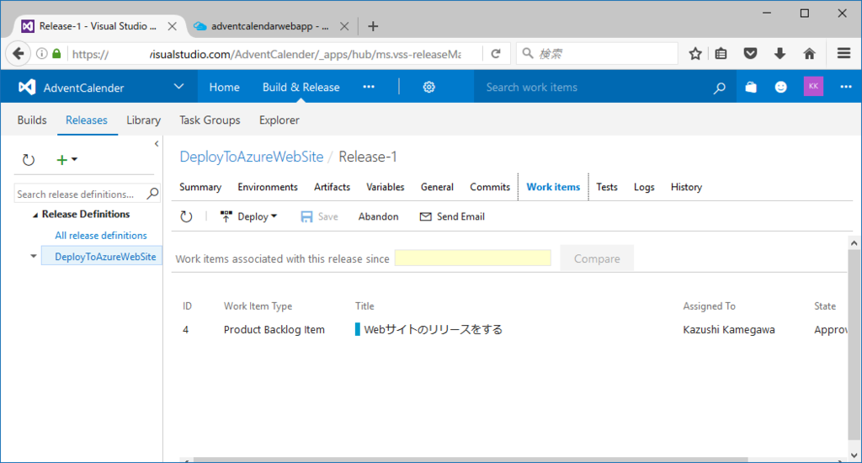Go to the Builds tab

coord(32,120)
